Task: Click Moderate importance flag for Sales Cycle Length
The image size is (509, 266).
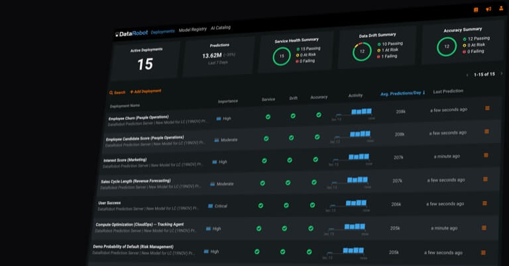Action: [222, 184]
